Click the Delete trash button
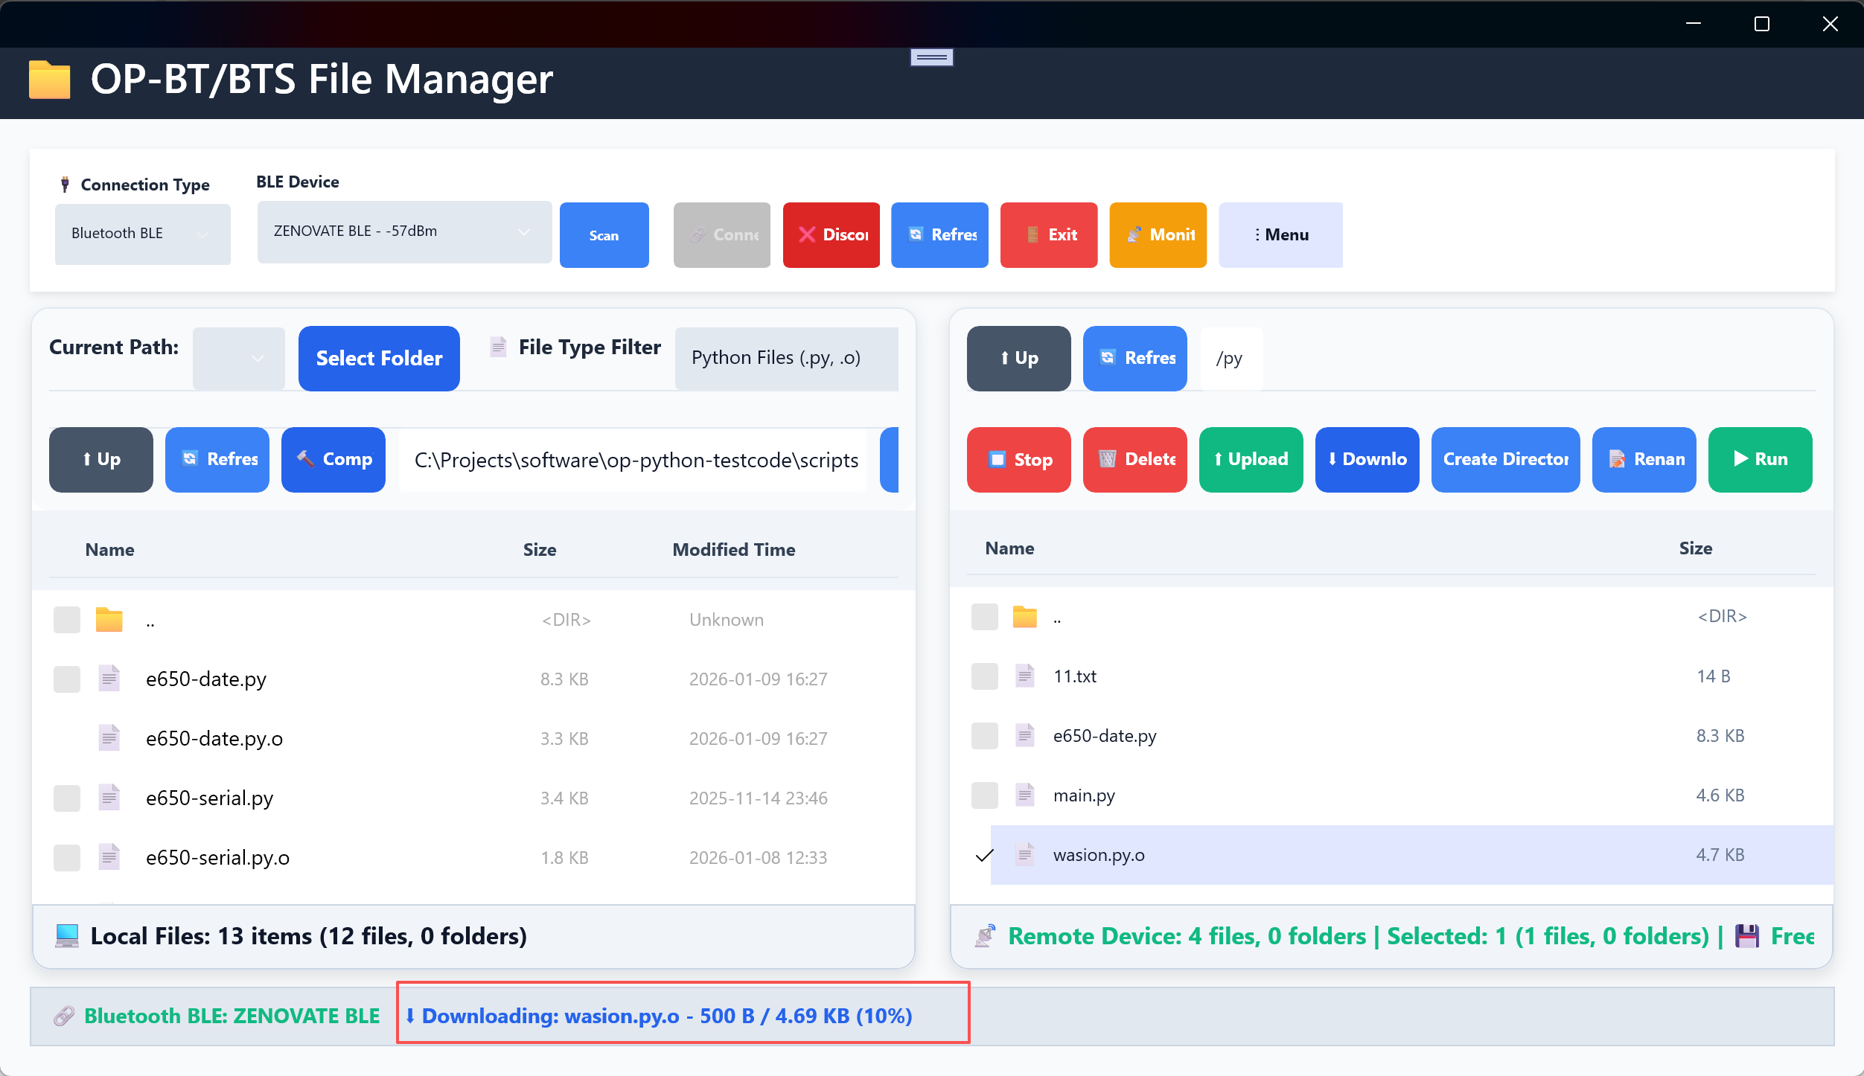The height and width of the screenshot is (1076, 1864). tap(1134, 459)
